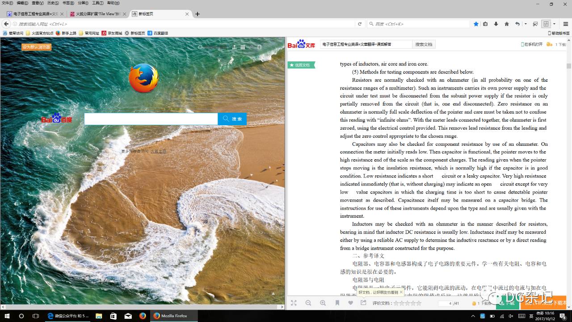This screenshot has height=322, width=572.
Task: Open the 编辑(E) menu
Action: (x=22, y=3)
